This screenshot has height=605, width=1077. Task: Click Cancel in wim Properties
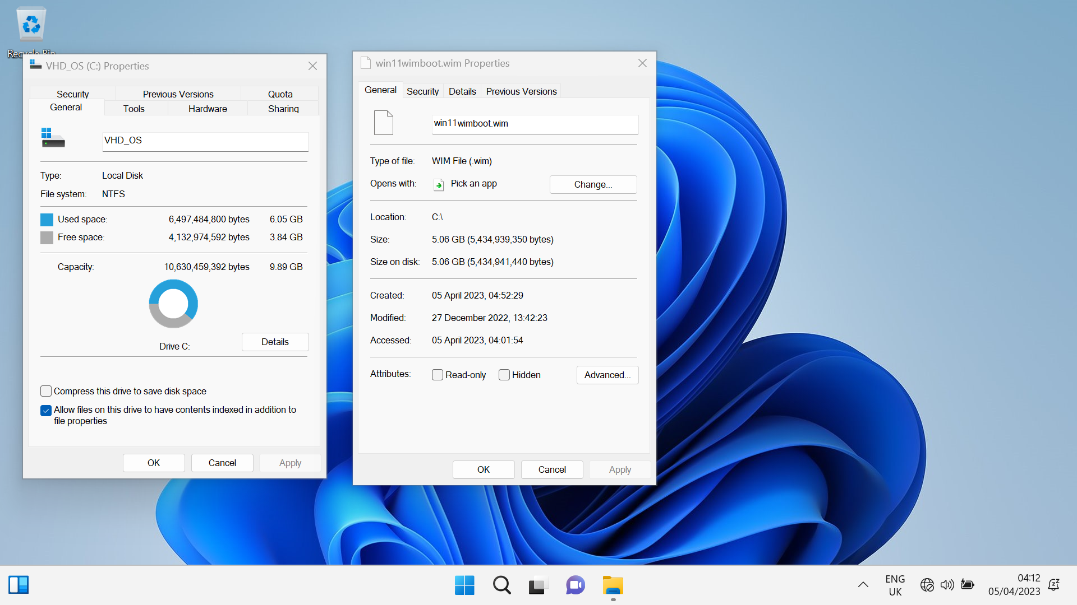tap(552, 469)
